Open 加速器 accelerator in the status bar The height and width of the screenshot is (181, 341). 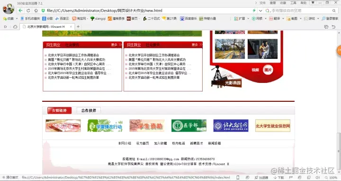pyautogui.click(x=261, y=178)
